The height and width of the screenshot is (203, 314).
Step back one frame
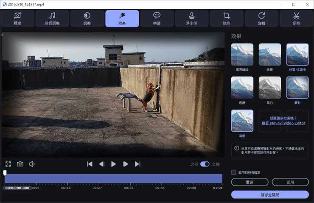tap(102, 164)
